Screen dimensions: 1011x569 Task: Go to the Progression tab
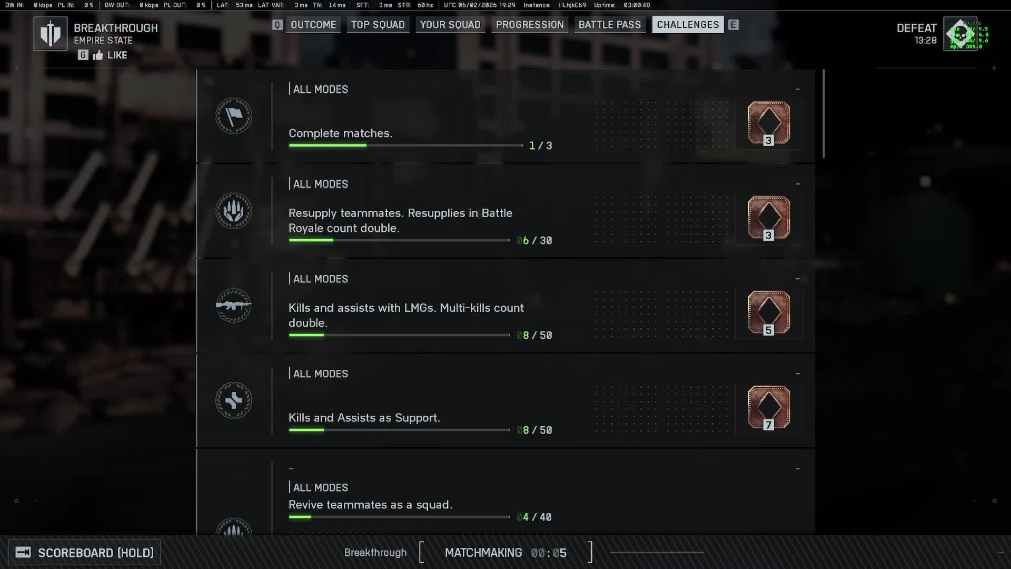pos(530,25)
